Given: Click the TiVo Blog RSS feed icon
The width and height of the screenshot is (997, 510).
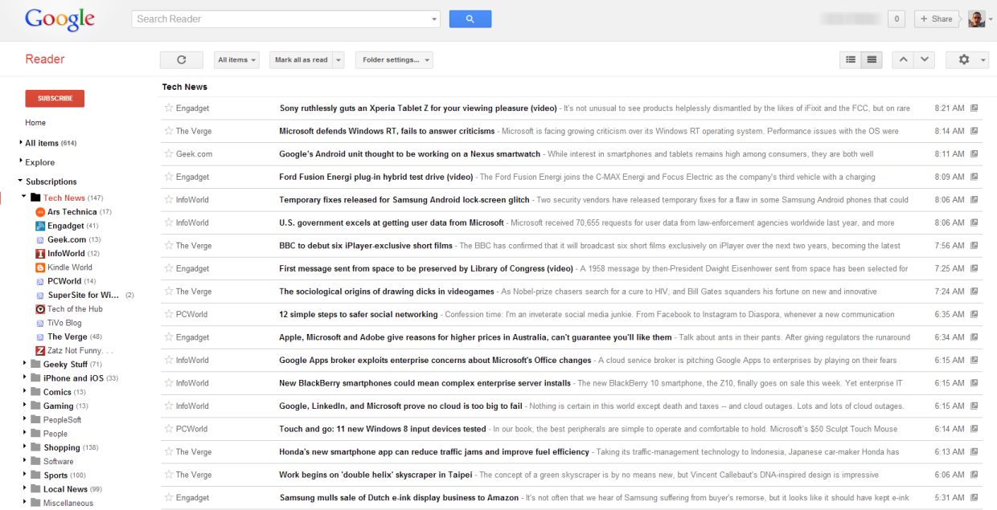Looking at the screenshot, I should pos(40,323).
